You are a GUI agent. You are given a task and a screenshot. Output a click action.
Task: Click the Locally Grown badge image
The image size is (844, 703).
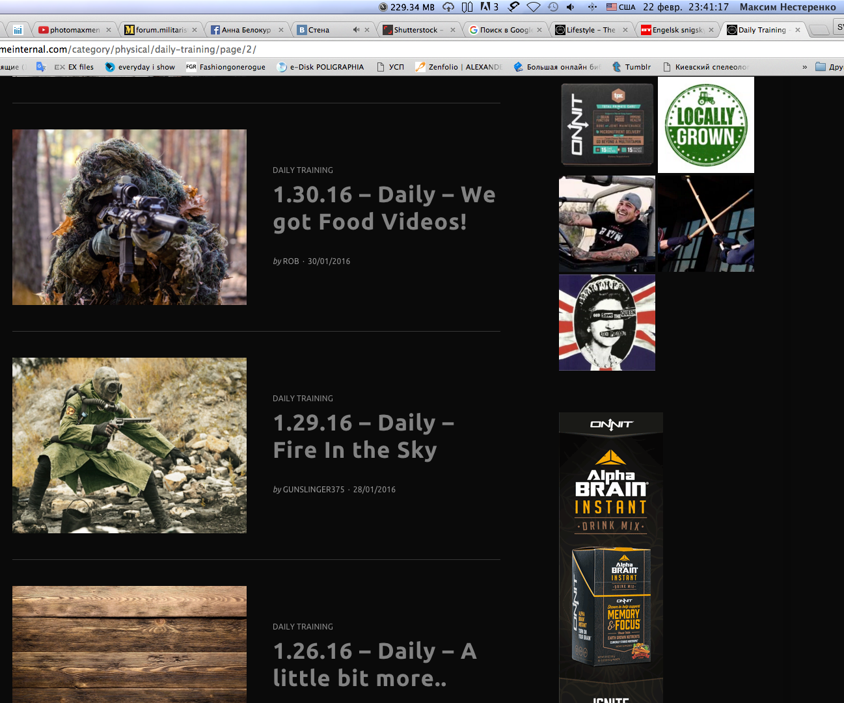click(706, 125)
